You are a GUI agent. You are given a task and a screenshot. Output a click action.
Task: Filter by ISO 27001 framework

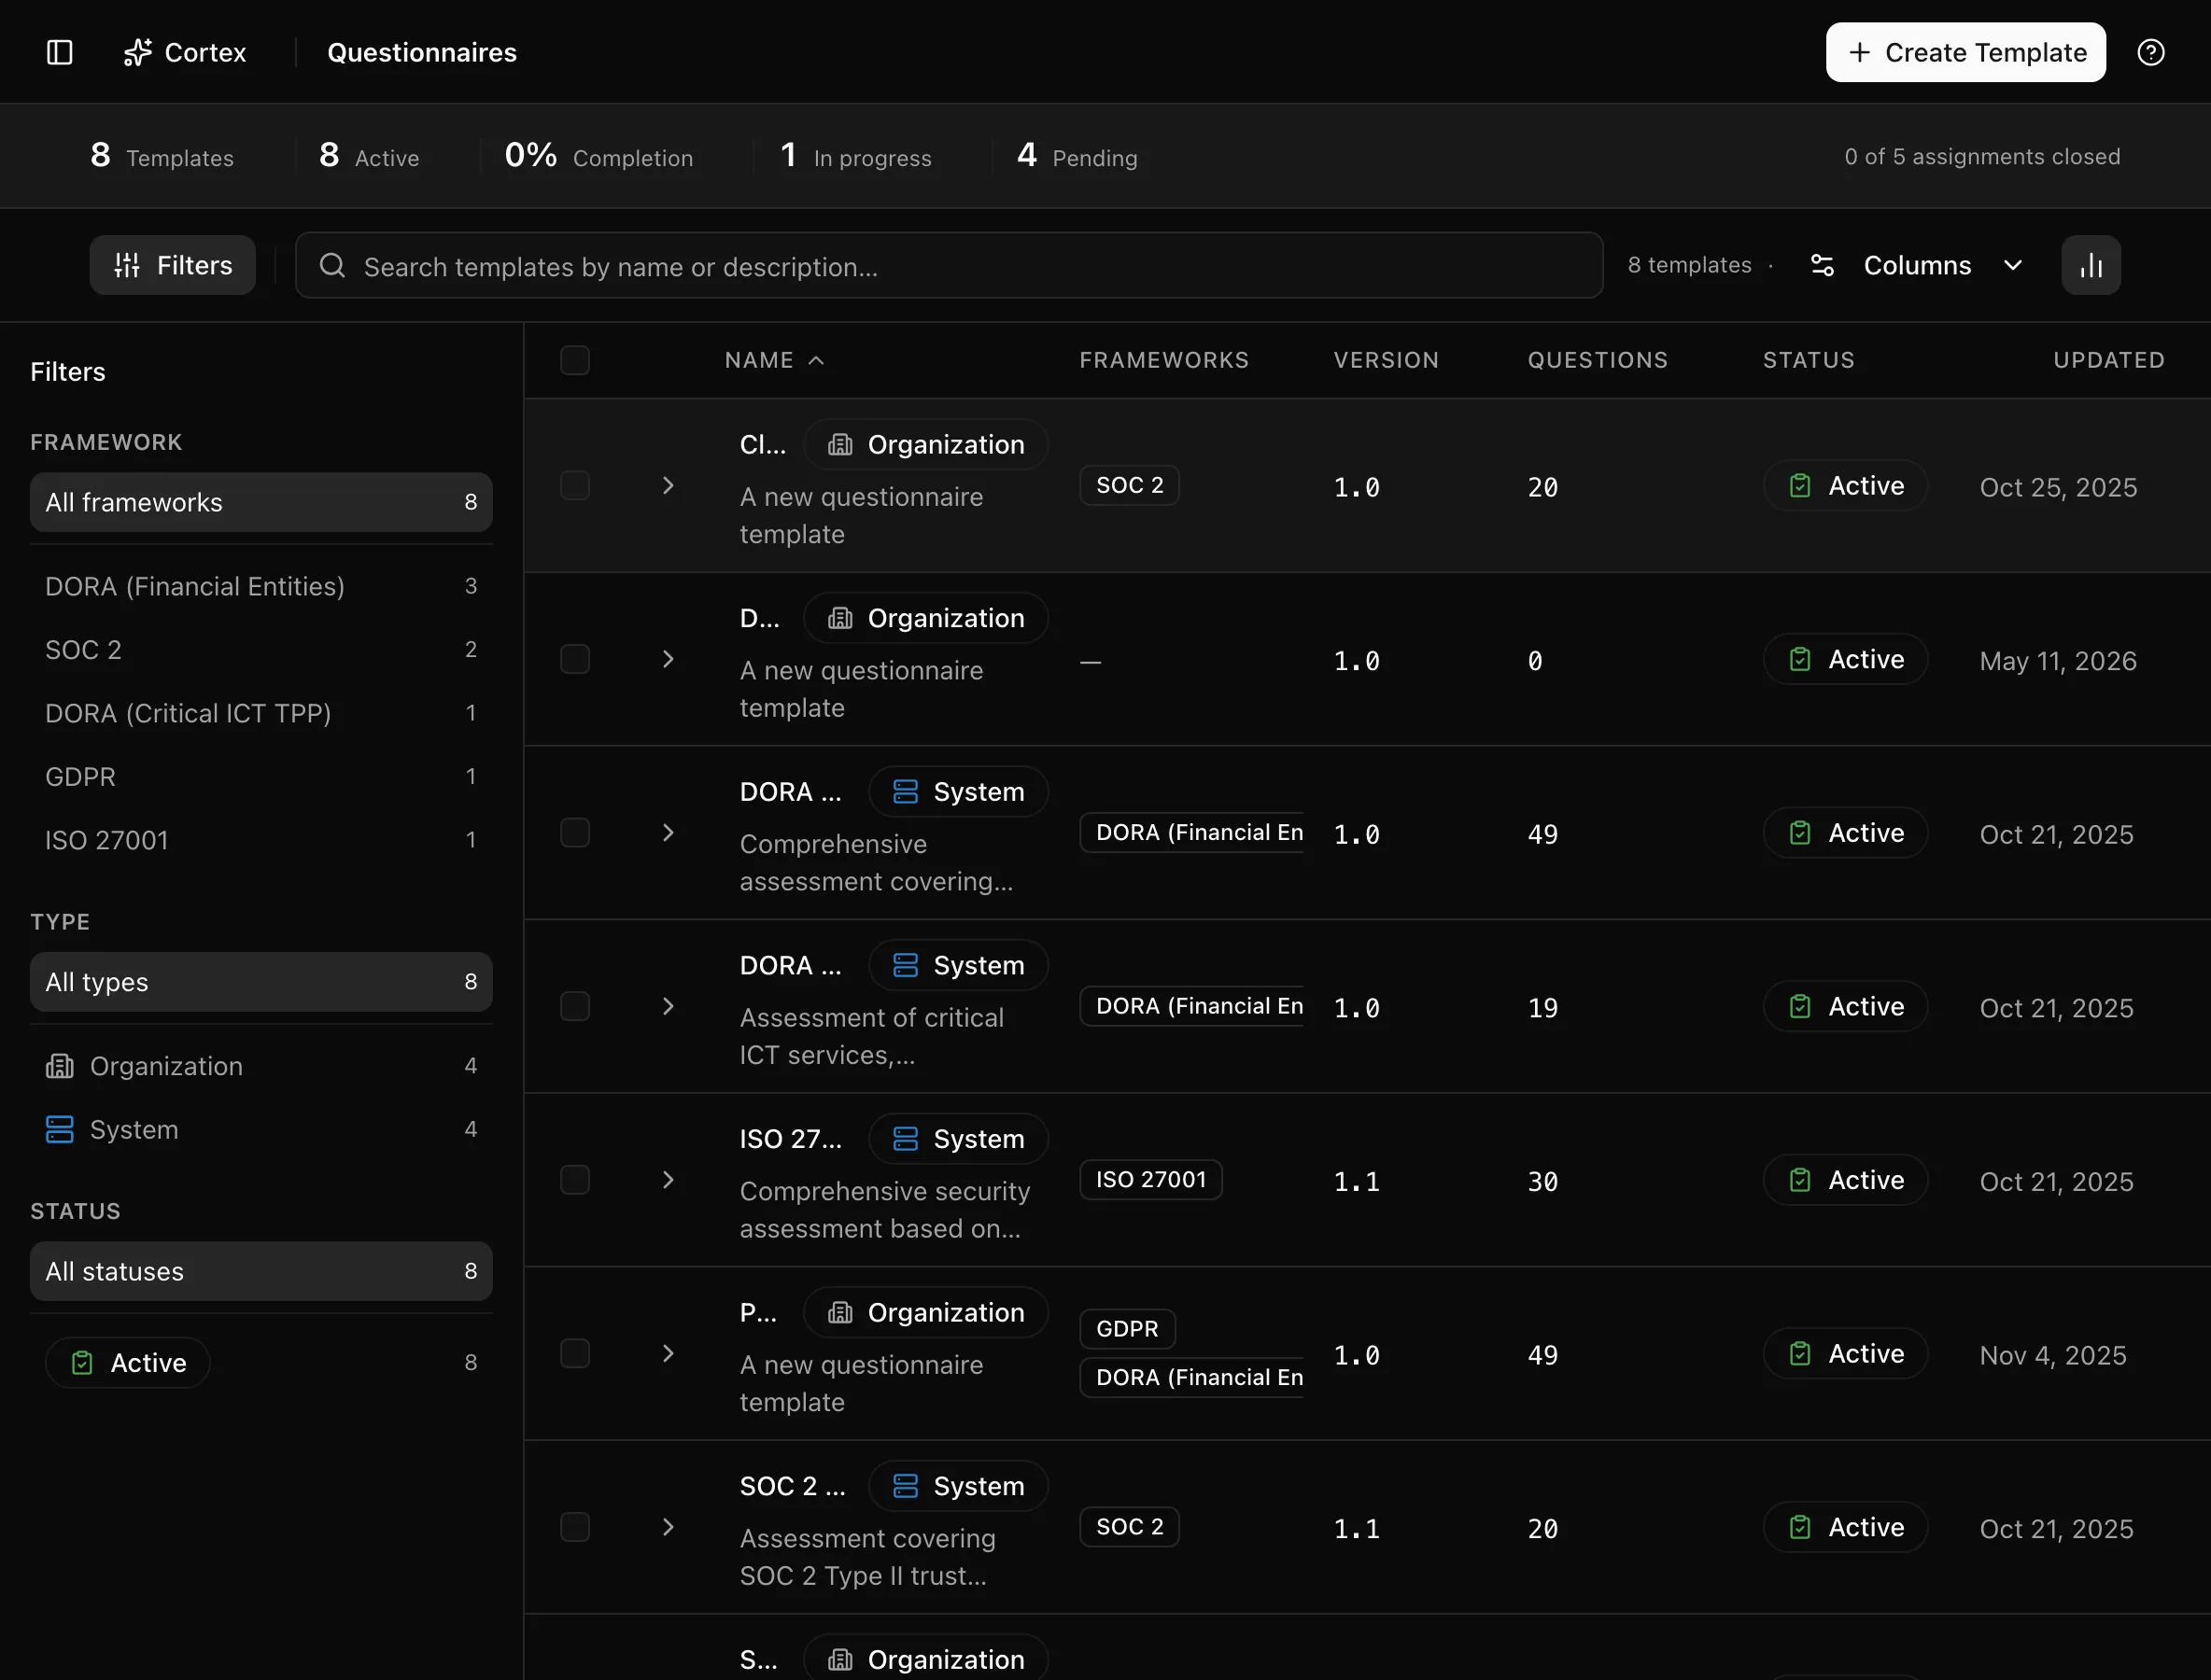261,840
